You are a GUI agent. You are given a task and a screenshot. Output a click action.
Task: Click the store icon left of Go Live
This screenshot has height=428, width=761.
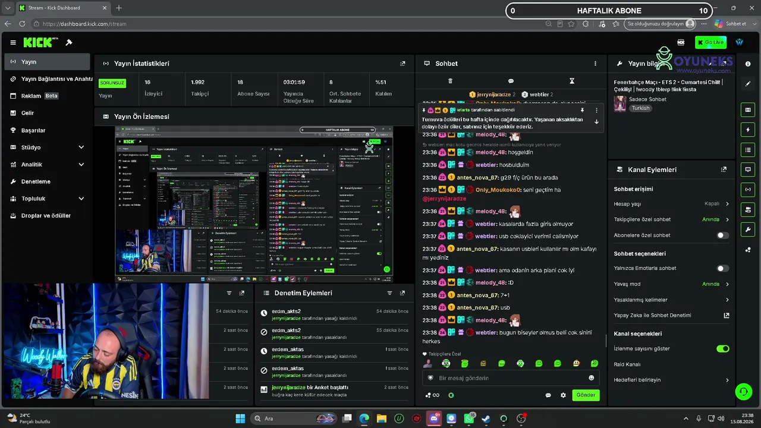pyautogui.click(x=681, y=42)
